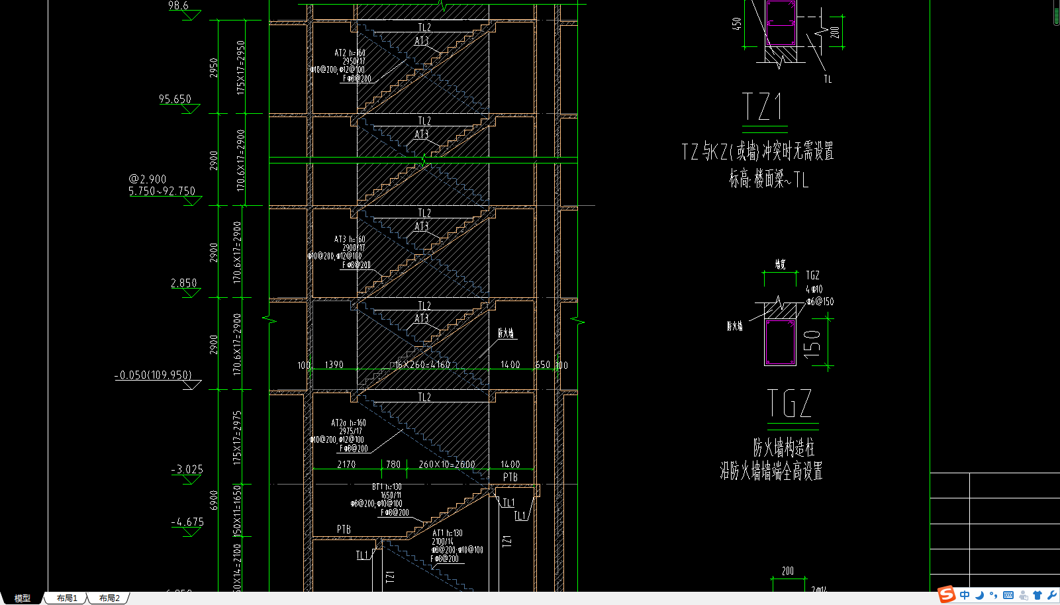Toggle Chinese/English mode with the 中 icon
Viewport: 1060px width, 605px height.
(965, 595)
